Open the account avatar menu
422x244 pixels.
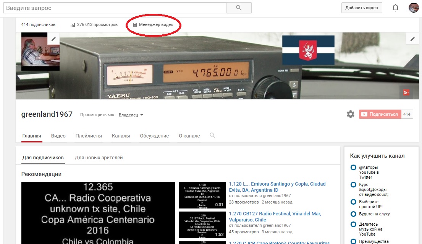[413, 8]
